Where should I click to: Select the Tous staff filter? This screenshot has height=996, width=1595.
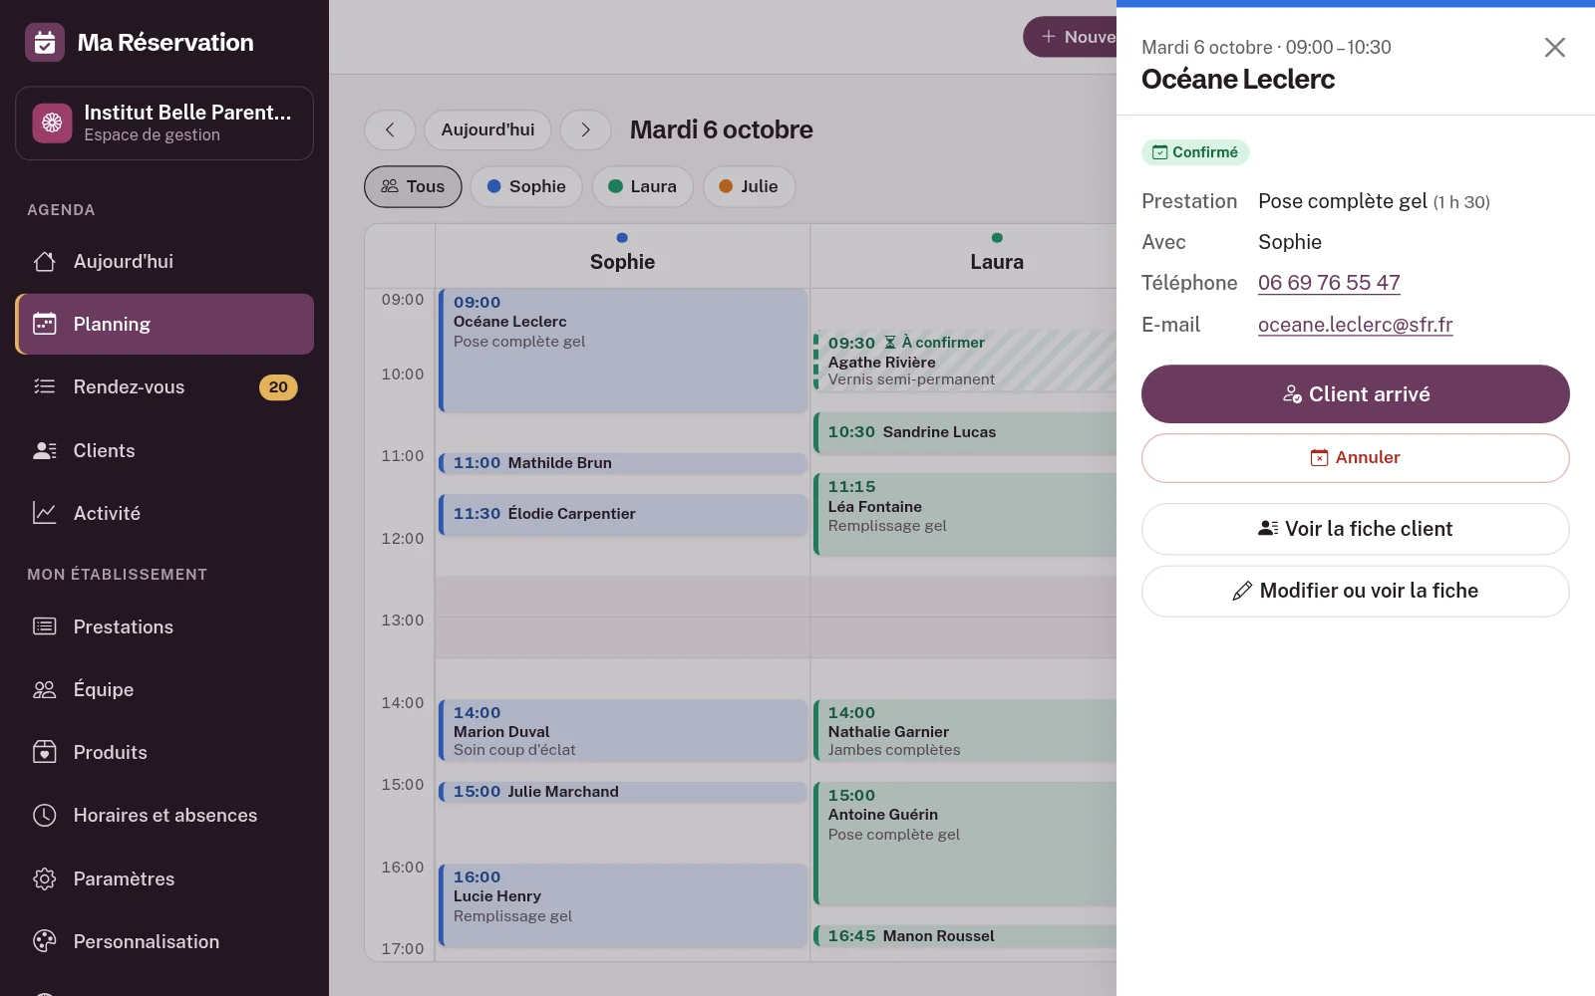[x=413, y=186]
